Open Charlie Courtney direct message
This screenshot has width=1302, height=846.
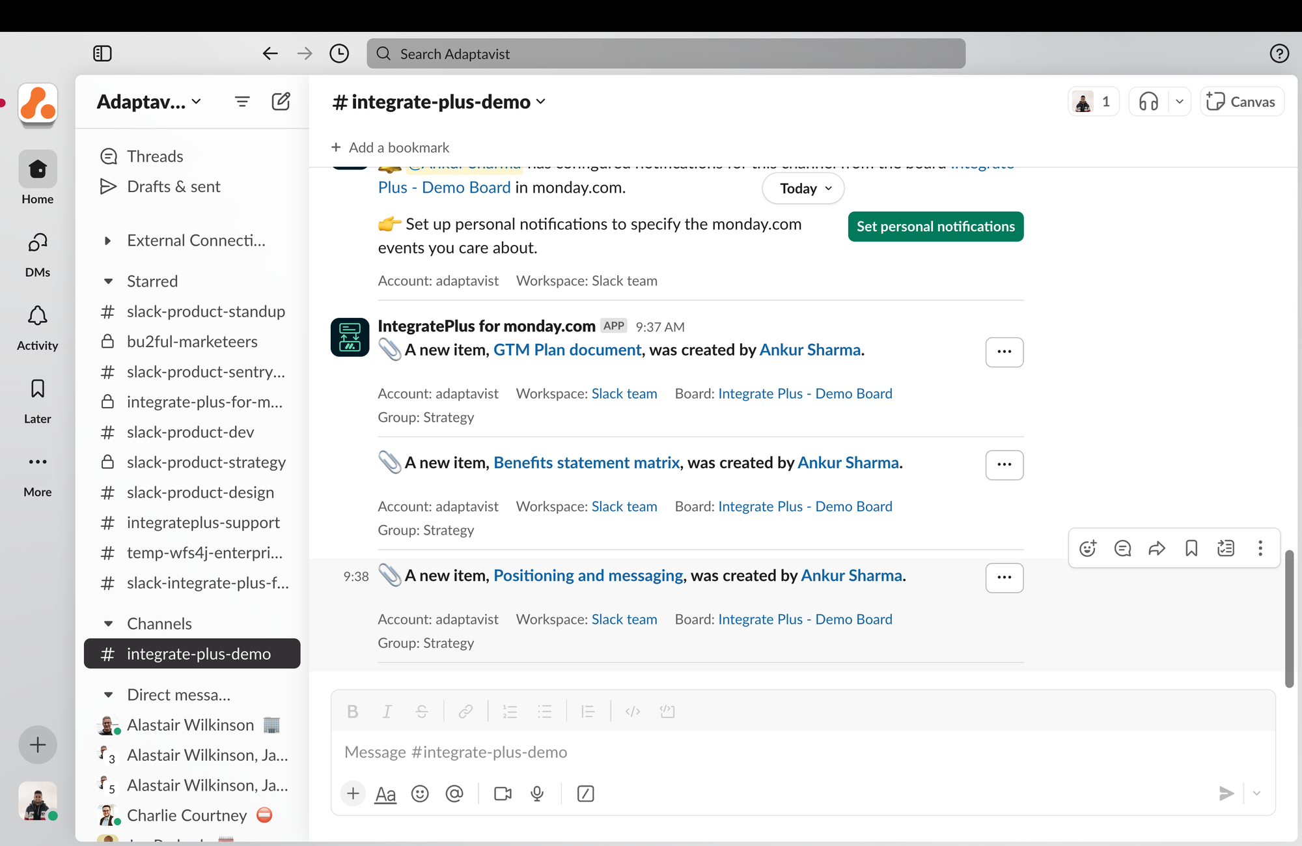click(192, 815)
